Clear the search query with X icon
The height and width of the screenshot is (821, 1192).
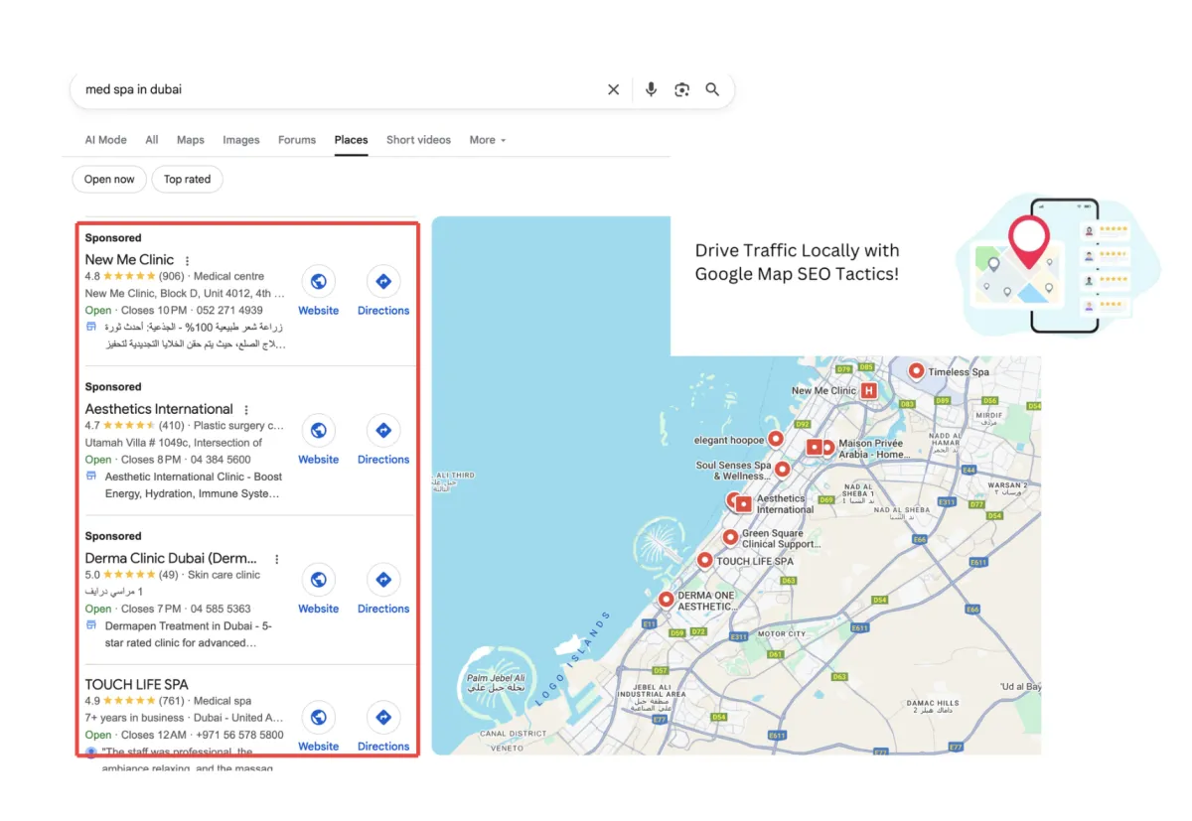pyautogui.click(x=614, y=89)
